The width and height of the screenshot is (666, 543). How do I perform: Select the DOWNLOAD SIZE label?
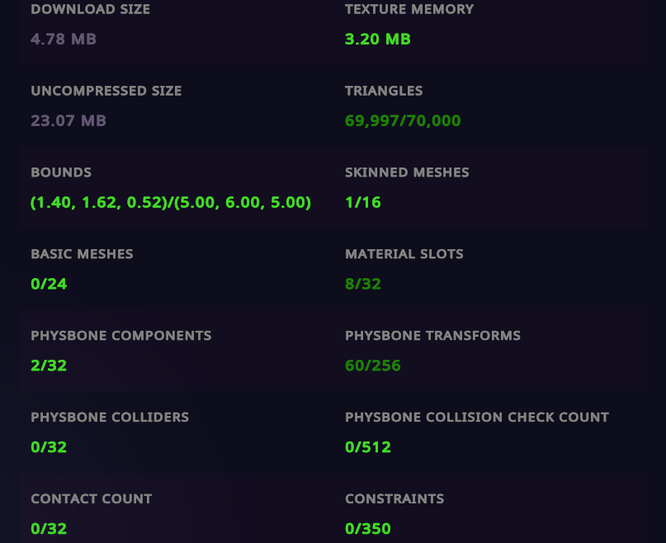[x=91, y=9]
